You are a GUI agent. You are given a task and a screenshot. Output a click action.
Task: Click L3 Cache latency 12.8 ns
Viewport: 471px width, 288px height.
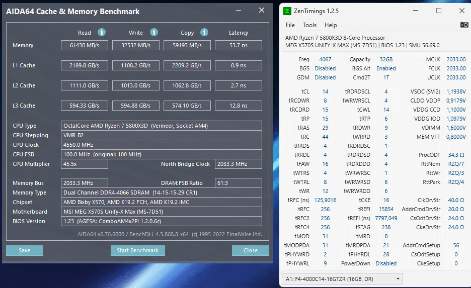coord(239,106)
